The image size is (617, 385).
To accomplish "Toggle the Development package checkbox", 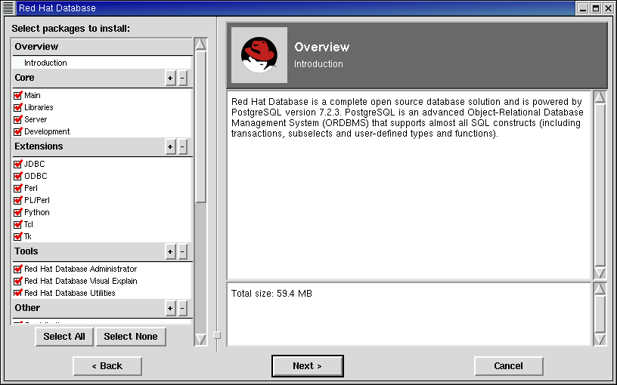I will [17, 131].
